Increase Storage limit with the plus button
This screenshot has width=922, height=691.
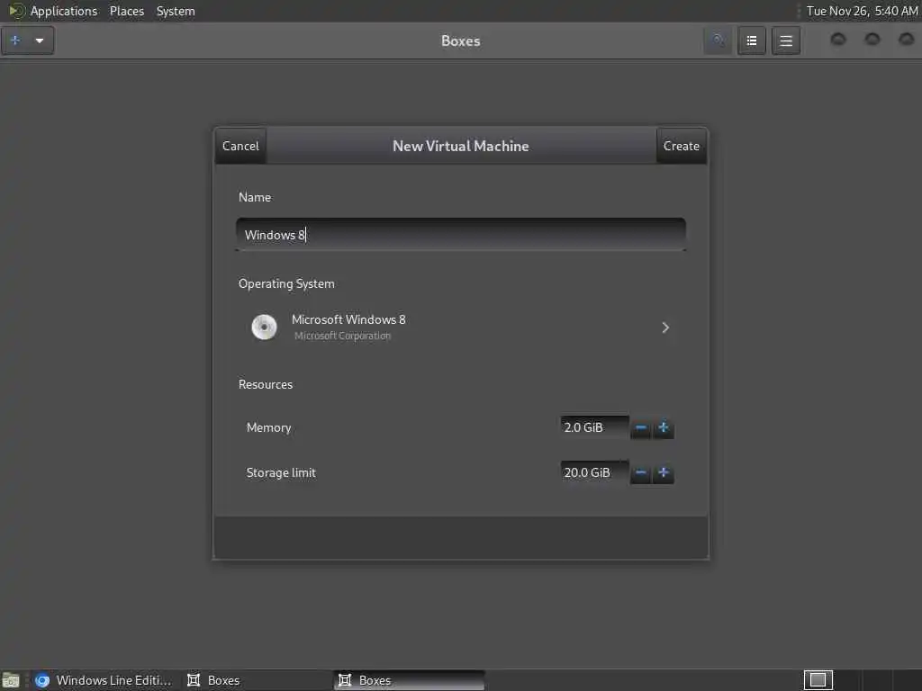(664, 473)
